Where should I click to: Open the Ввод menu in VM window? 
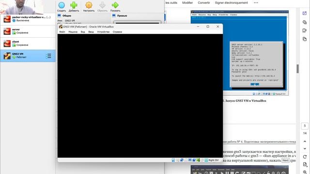(91, 32)
